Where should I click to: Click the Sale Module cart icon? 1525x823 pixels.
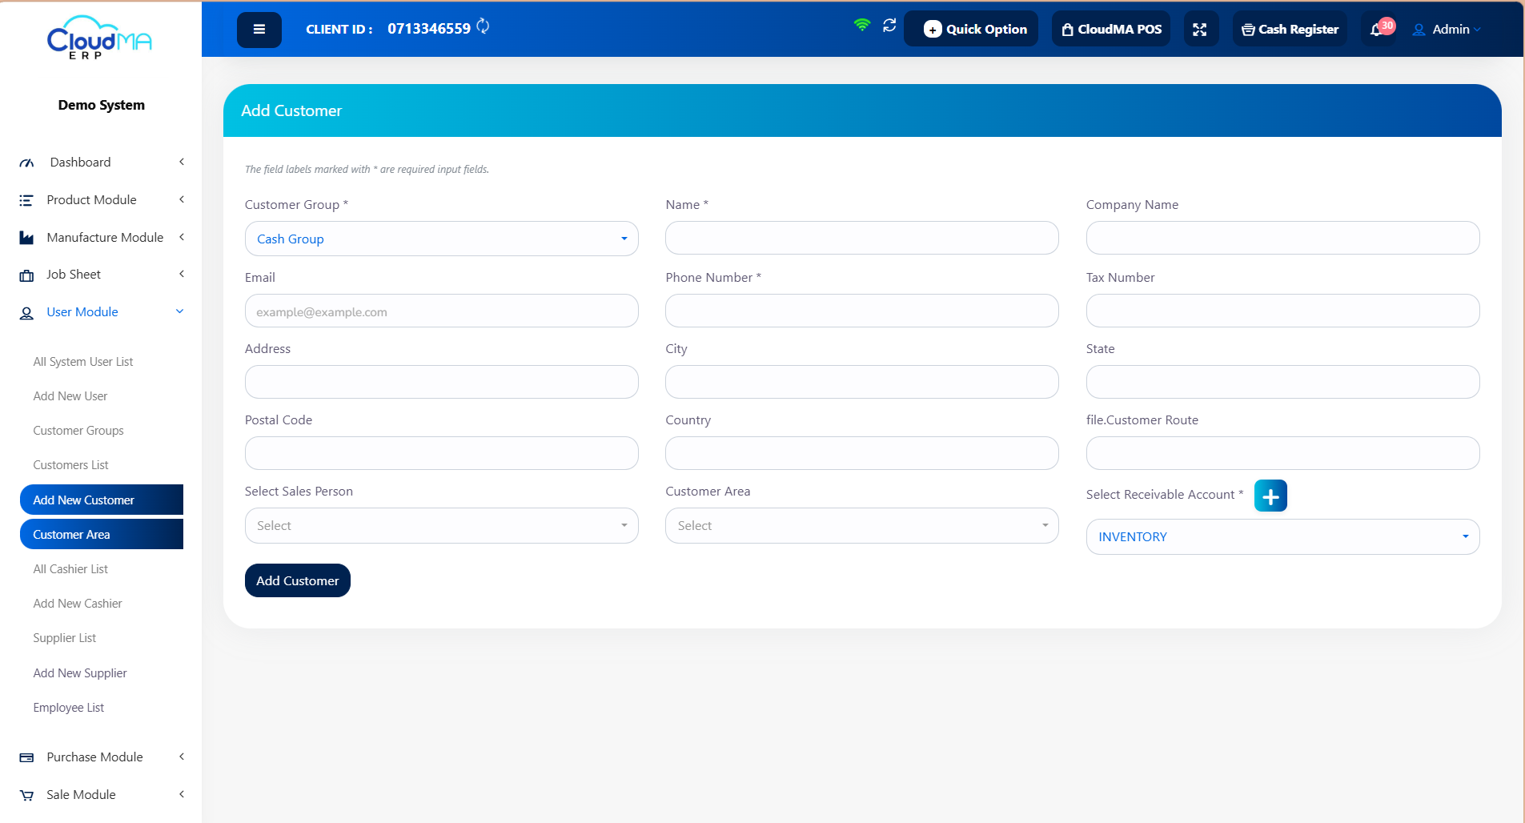(26, 795)
